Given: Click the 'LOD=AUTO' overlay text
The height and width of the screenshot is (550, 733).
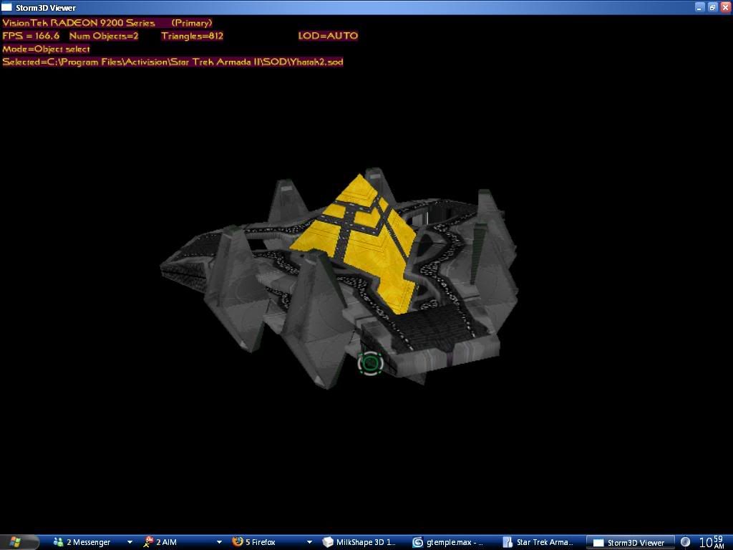Looking at the screenshot, I should pyautogui.click(x=328, y=36).
